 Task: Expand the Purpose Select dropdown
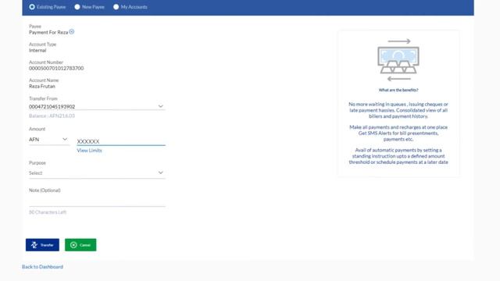click(97, 173)
